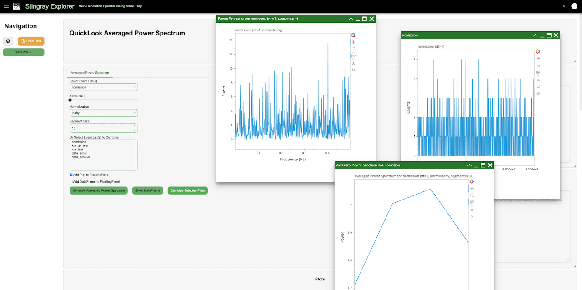Maximize the NOMISSION floating window
Screen dimensions: 582x290
pyautogui.click(x=549, y=35)
